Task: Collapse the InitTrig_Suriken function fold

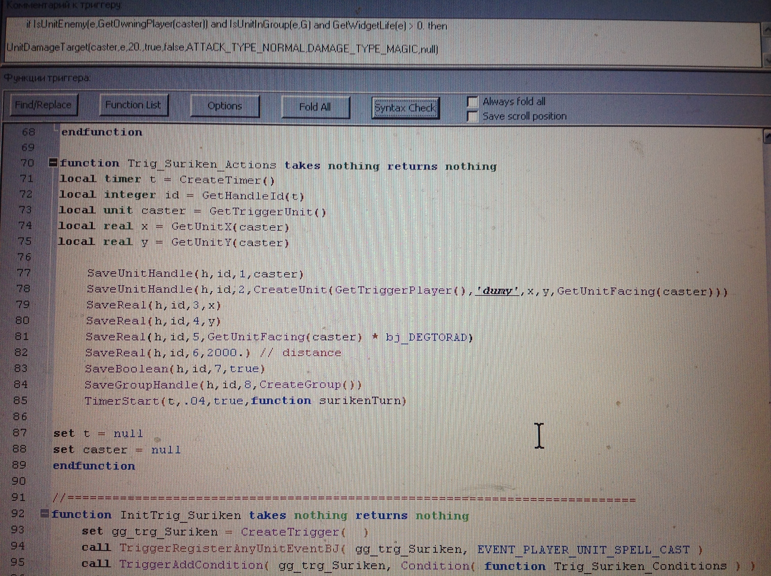Action: pyautogui.click(x=44, y=513)
